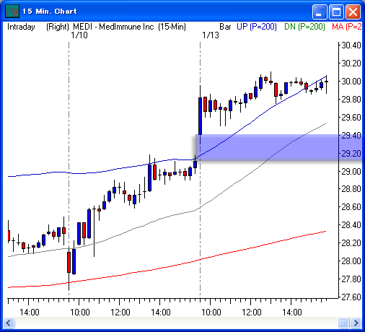
Task: Click the 28.00 price axis label
Action: (351, 261)
